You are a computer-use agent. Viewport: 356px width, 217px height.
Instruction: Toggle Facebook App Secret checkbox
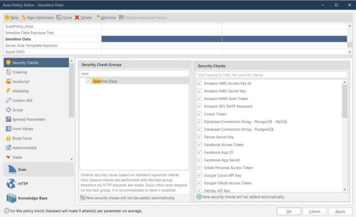pos(199,160)
